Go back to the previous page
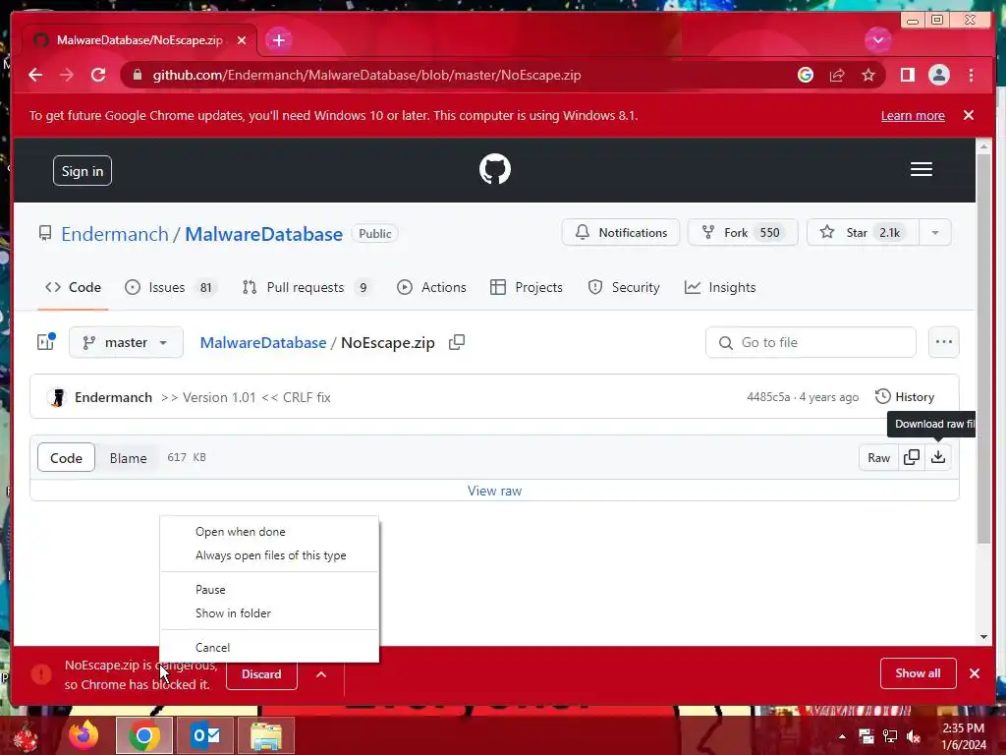1006x755 pixels. coord(35,75)
